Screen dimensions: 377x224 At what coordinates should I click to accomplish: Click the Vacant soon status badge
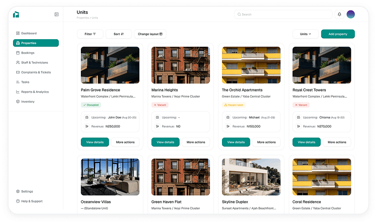234,105
